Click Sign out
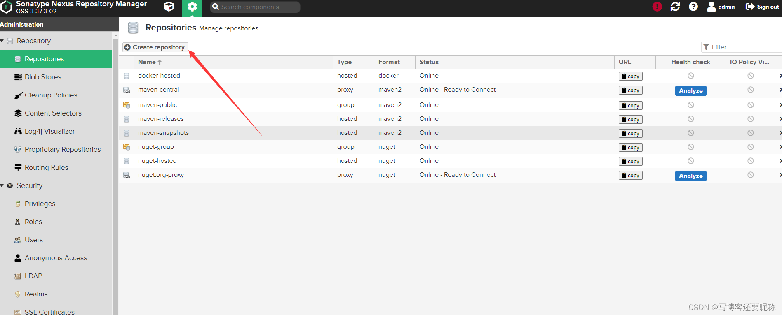Image resolution: width=782 pixels, height=315 pixels. point(762,7)
